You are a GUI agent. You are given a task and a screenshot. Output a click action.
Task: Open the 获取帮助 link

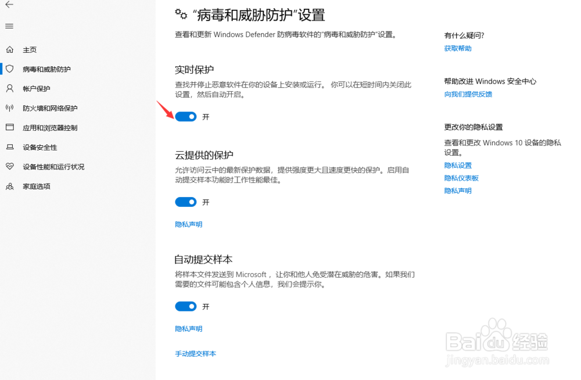pyautogui.click(x=458, y=48)
